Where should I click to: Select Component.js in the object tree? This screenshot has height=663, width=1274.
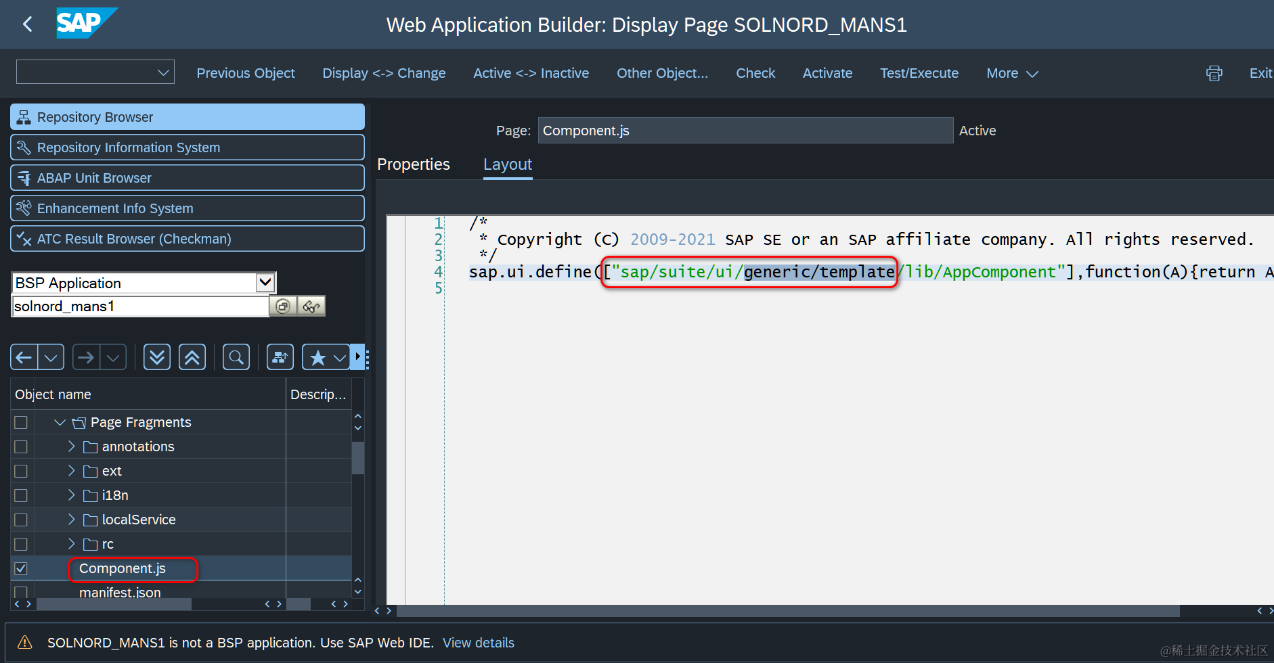click(123, 568)
